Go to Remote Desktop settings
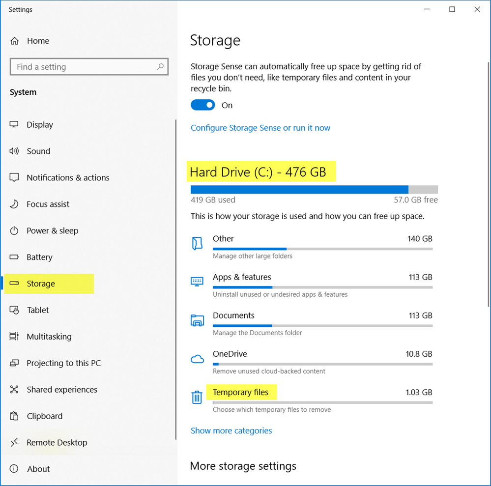The image size is (491, 486). pyautogui.click(x=57, y=442)
